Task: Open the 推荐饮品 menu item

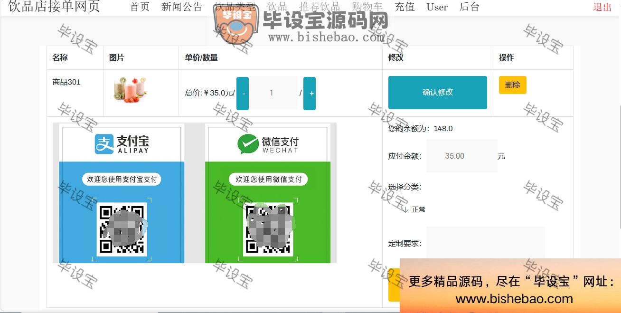Action: pos(320,7)
